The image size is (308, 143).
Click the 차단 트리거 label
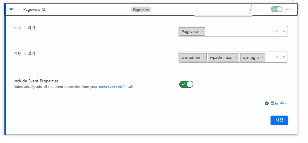24,53
